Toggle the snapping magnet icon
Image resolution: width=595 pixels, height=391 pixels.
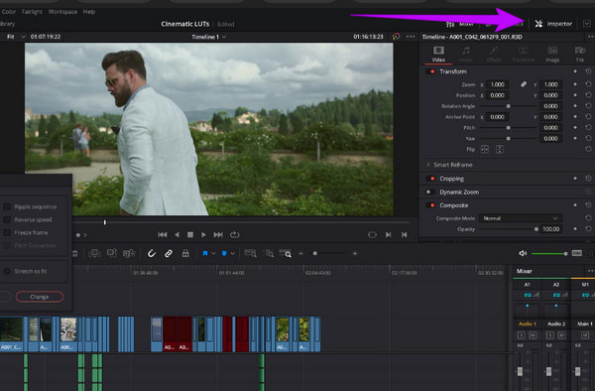coord(152,253)
